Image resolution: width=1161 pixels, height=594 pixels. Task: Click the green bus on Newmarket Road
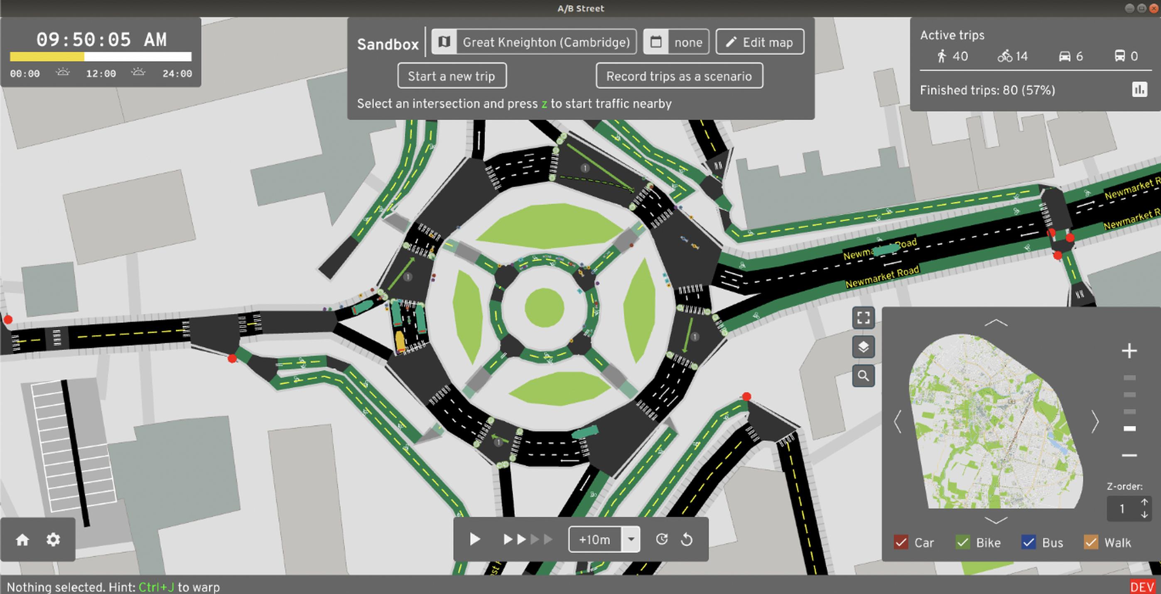[887, 249]
